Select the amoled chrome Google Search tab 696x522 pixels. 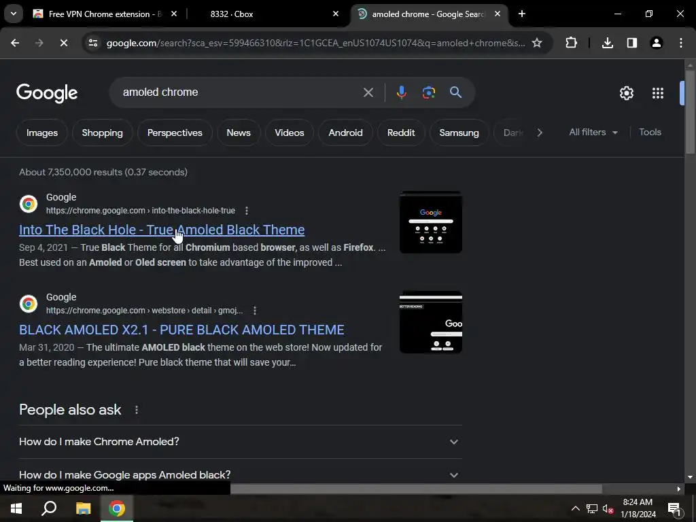tap(429, 14)
